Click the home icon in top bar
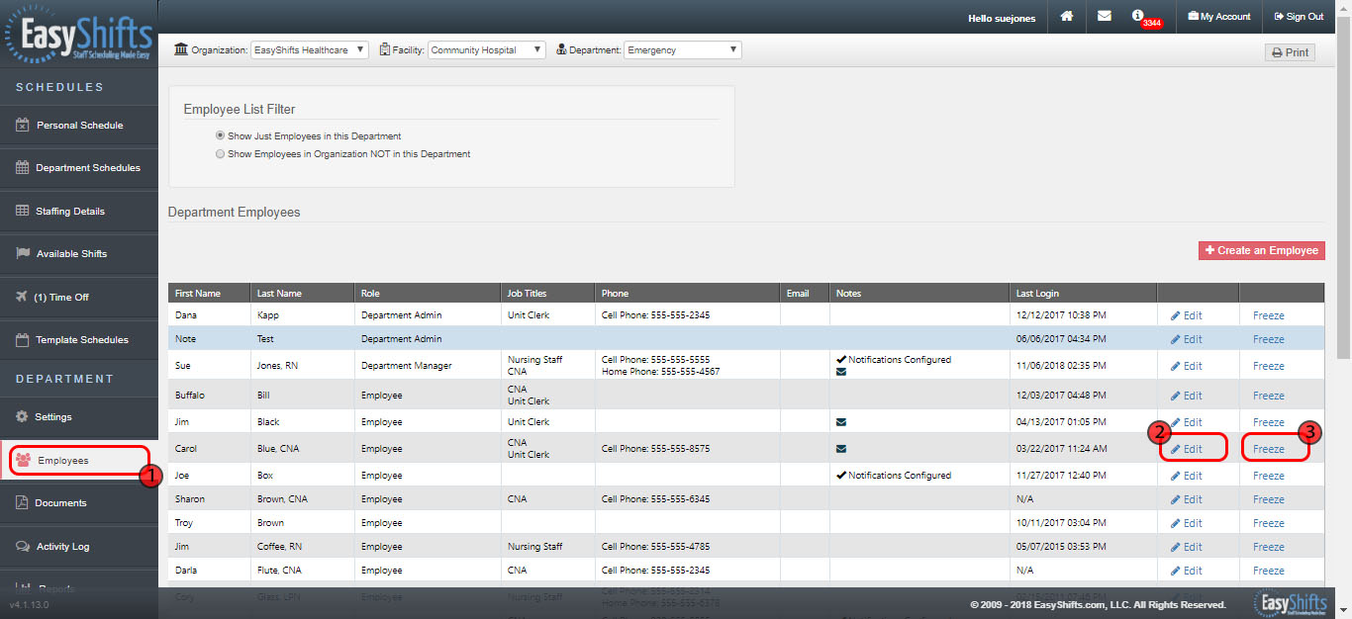1352x619 pixels. click(1066, 16)
